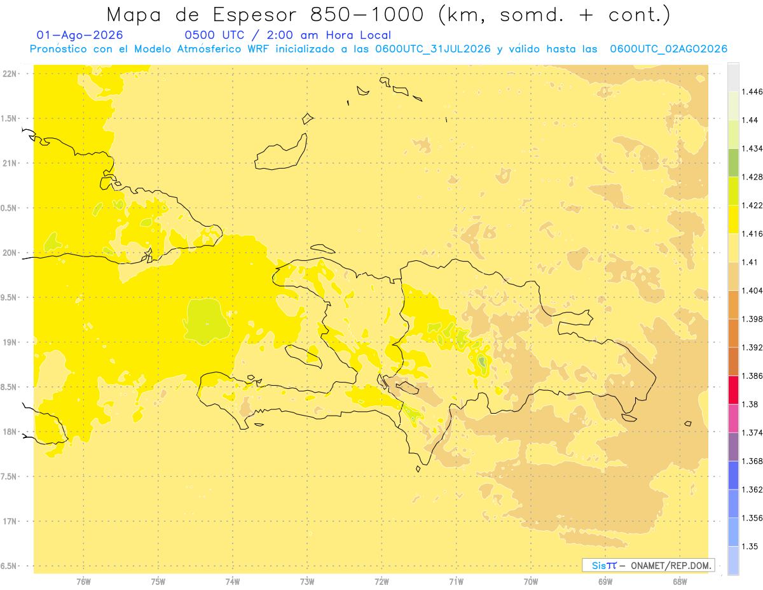Viewport: 763px width, 590px height.
Task: Select the dark blue 1.362–1.368 legend band
Action: click(733, 475)
